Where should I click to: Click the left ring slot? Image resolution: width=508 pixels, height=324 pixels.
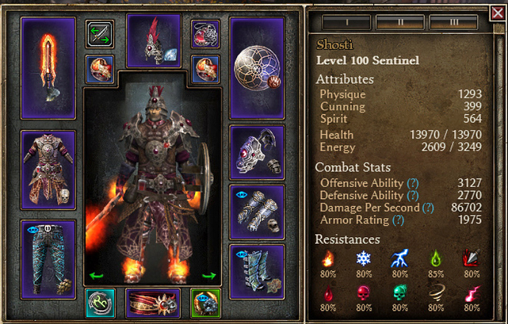tap(100, 69)
